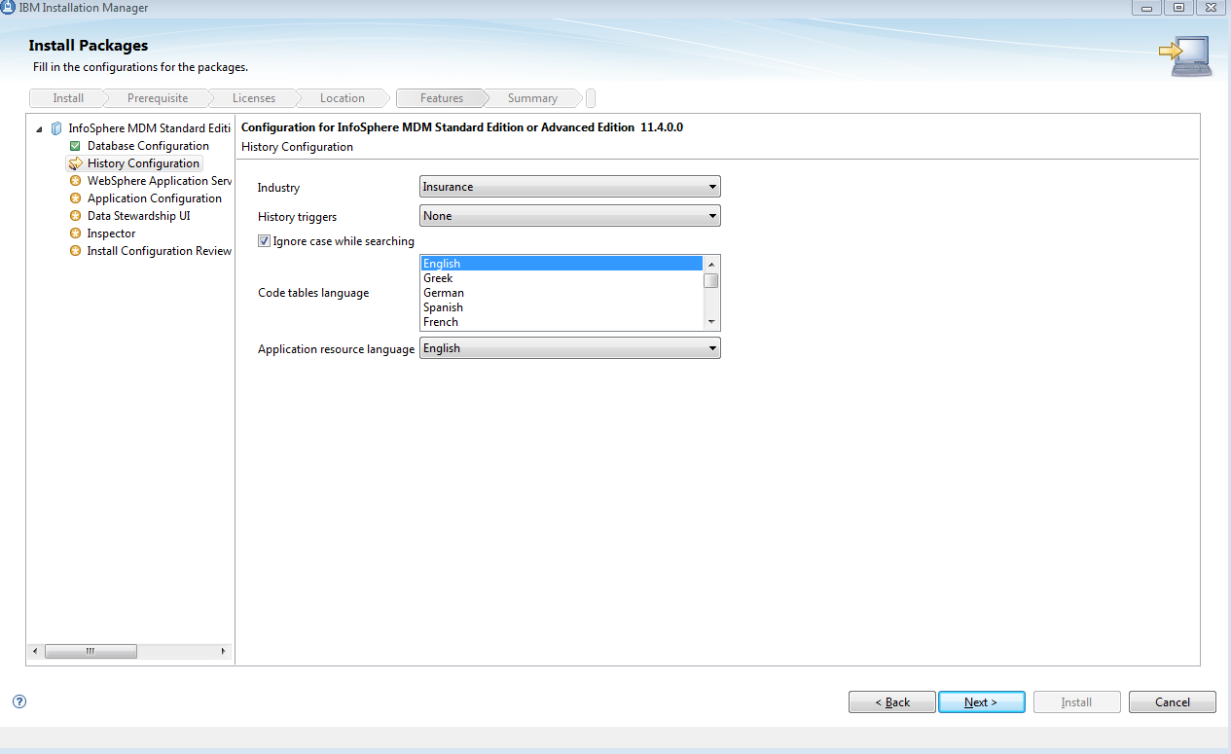Select the Features wizard step
The height and width of the screenshot is (754, 1231).
[442, 98]
